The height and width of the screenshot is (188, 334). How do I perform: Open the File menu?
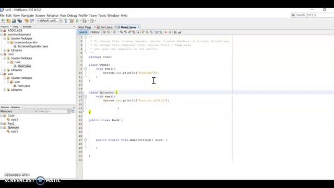click(x=2, y=16)
